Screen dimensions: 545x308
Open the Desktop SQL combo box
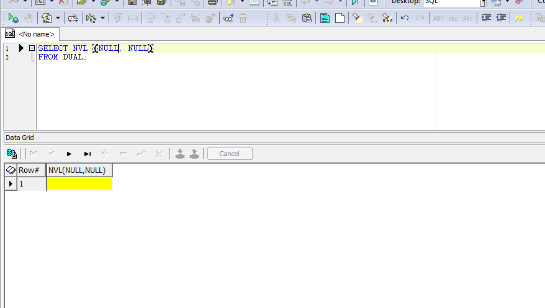(453, 2)
